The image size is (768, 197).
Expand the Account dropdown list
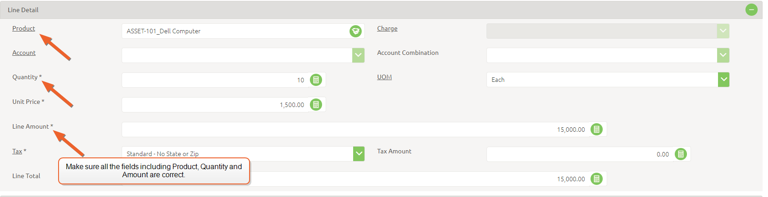click(x=359, y=55)
